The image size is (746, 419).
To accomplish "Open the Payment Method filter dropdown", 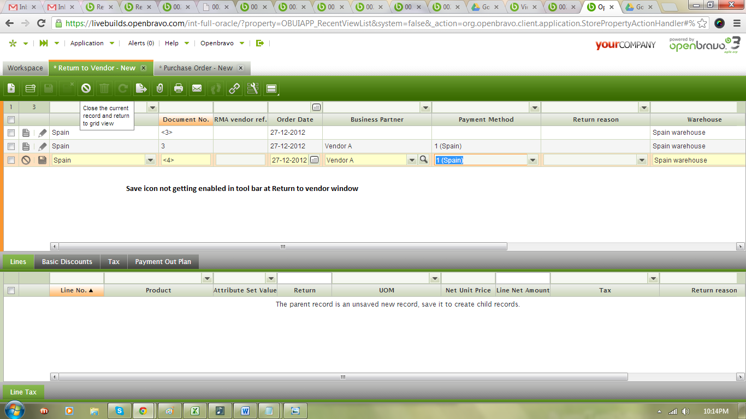I will point(535,107).
